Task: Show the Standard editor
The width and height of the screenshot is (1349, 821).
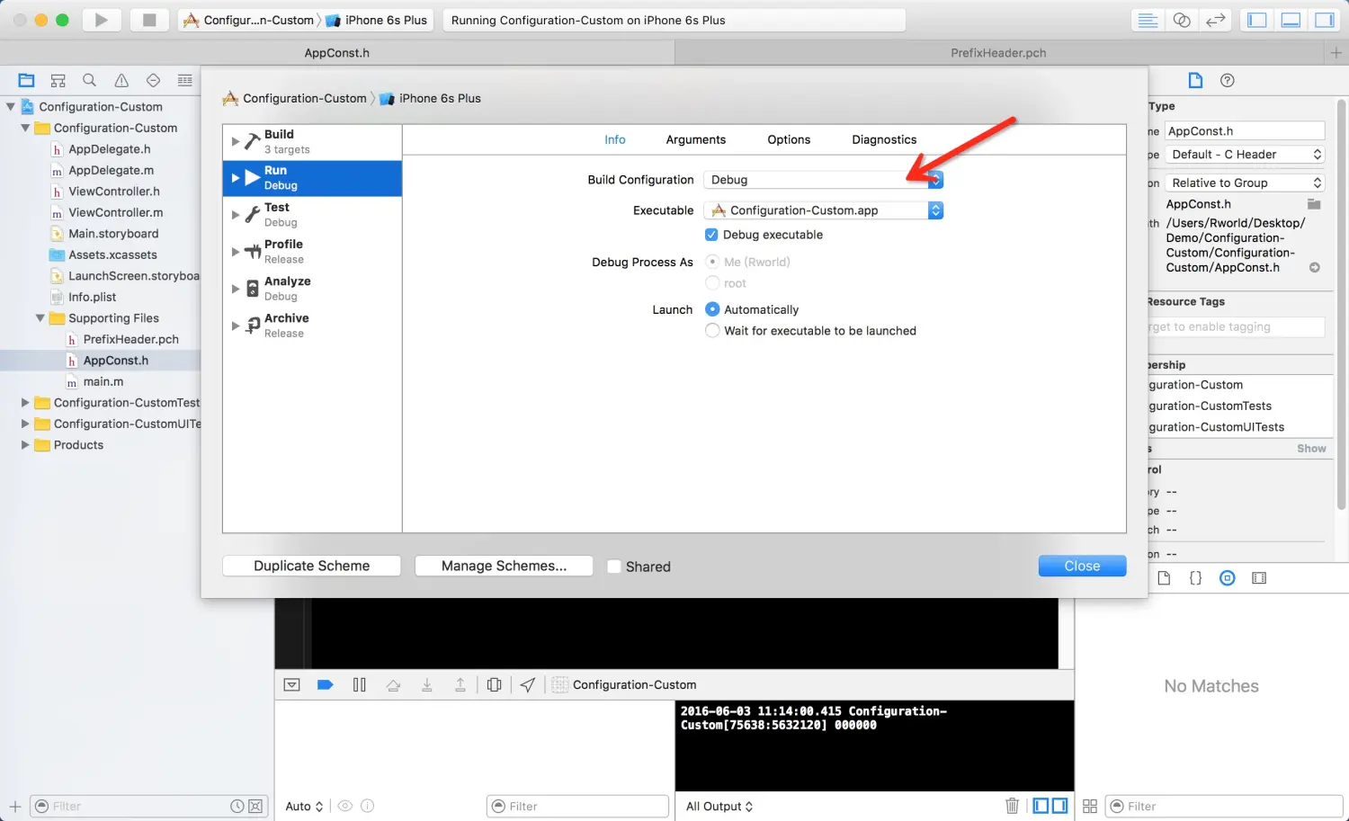Action: point(1148,20)
